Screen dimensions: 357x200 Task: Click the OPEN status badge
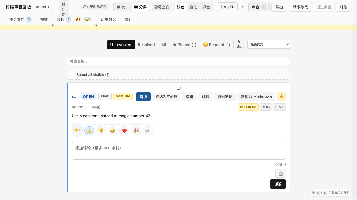tap(88, 96)
